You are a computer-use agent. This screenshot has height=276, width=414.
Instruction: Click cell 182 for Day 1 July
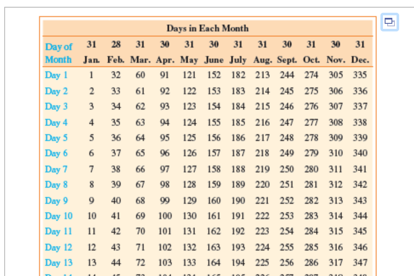[x=238, y=75]
